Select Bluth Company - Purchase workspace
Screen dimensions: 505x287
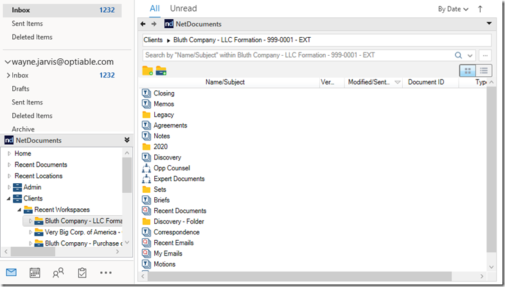click(84, 243)
